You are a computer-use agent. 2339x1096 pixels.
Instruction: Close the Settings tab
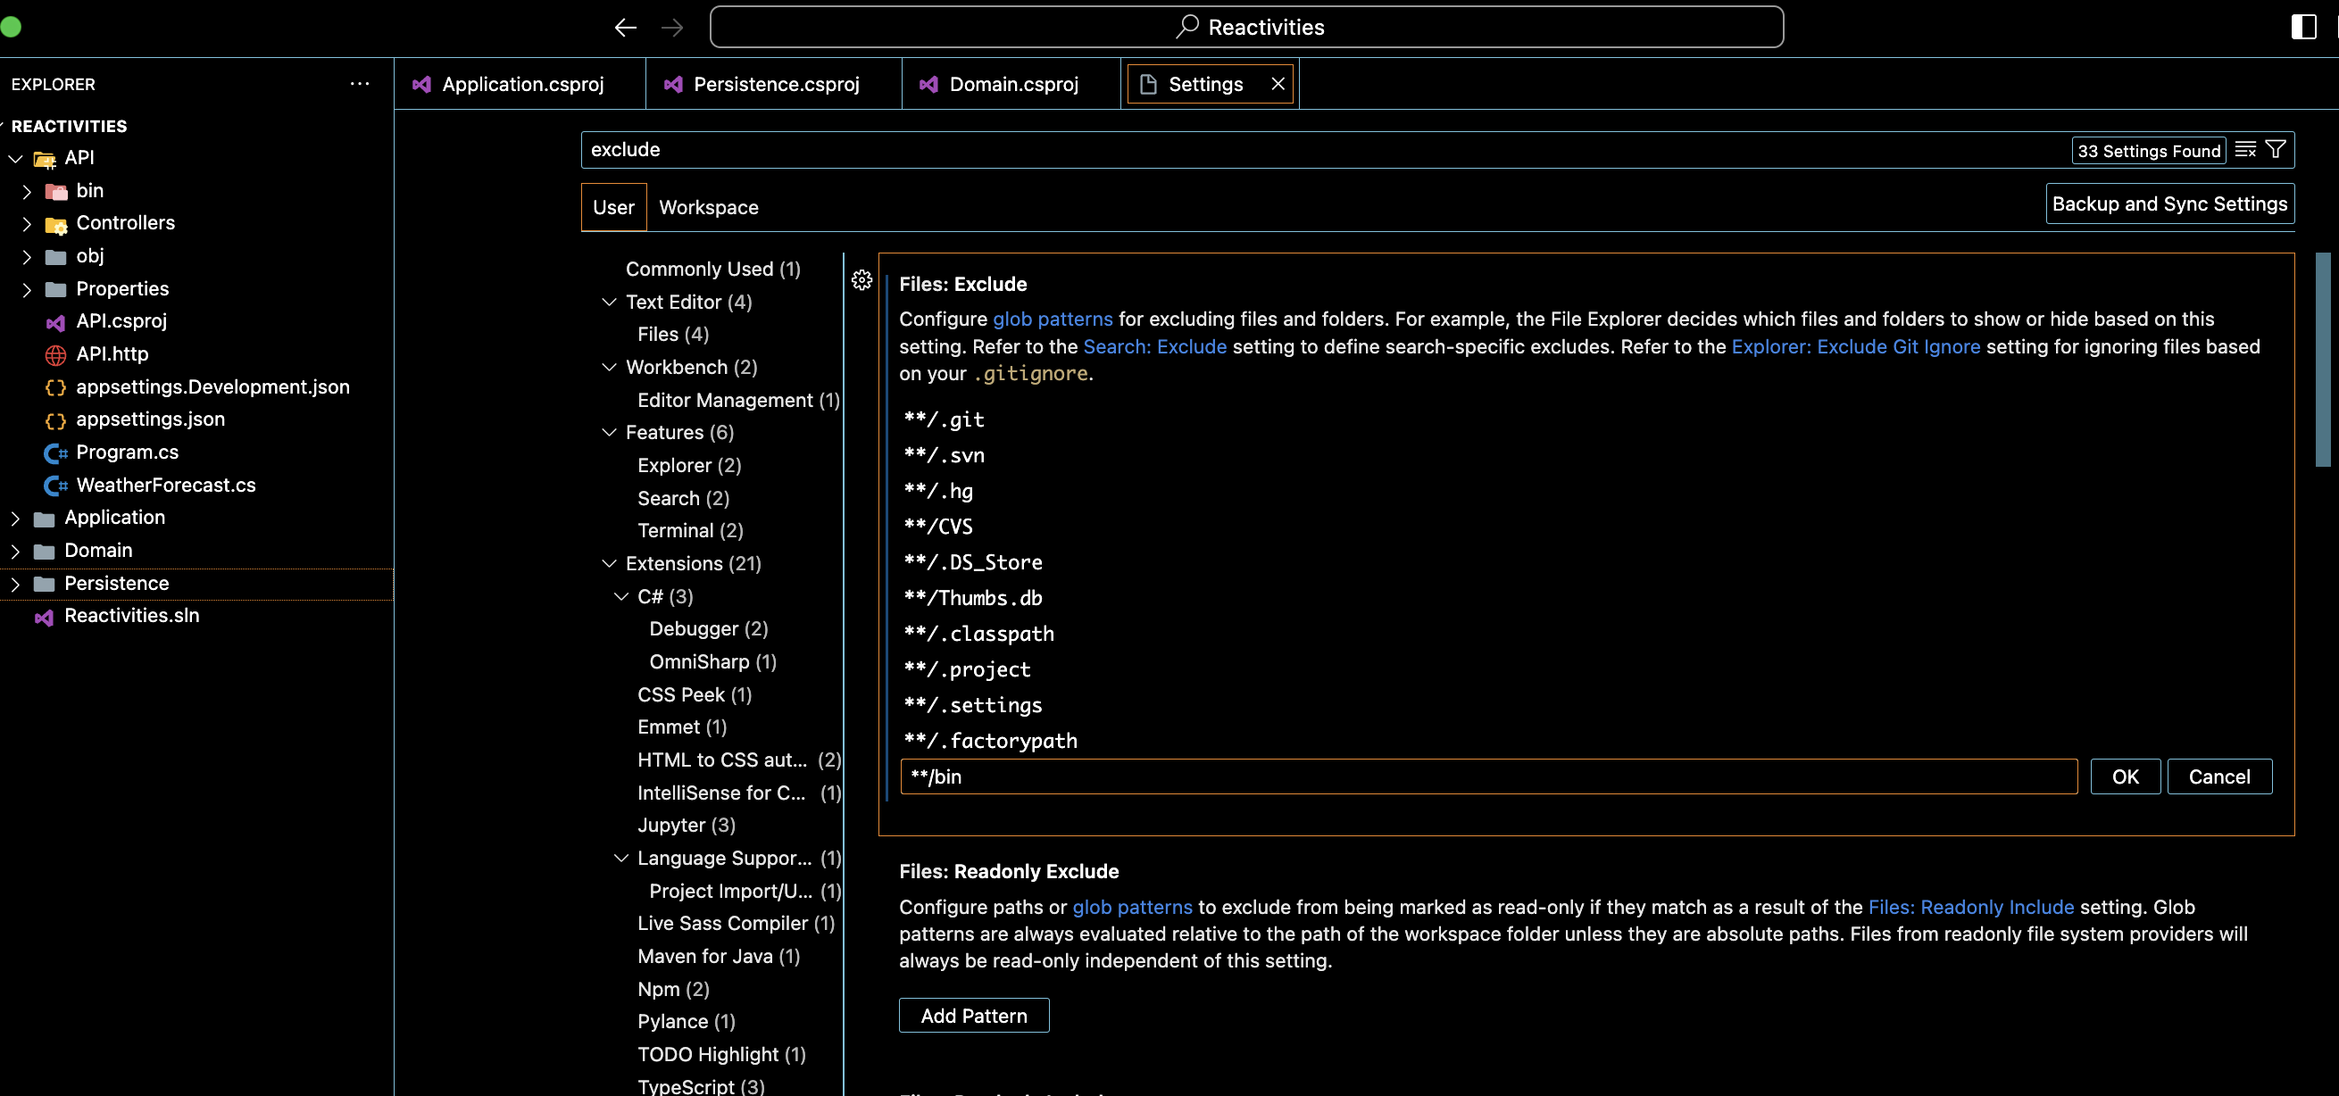click(1278, 84)
